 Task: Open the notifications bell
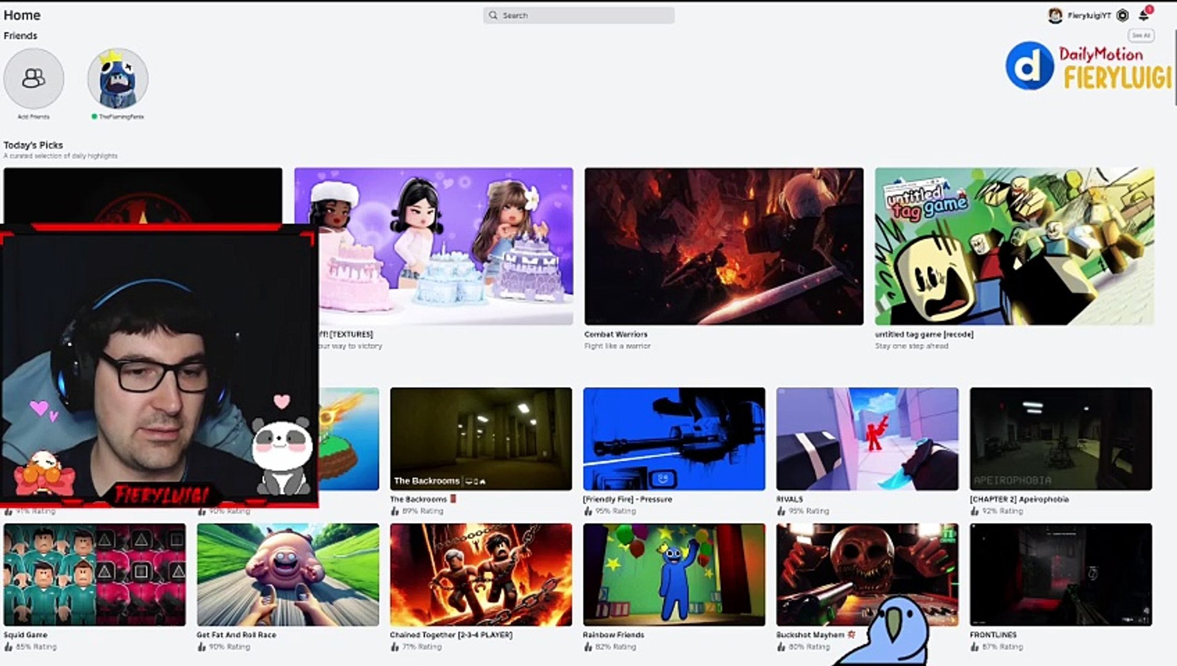point(1144,15)
